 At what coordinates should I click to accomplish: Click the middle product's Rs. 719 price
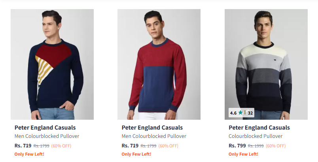130,145
